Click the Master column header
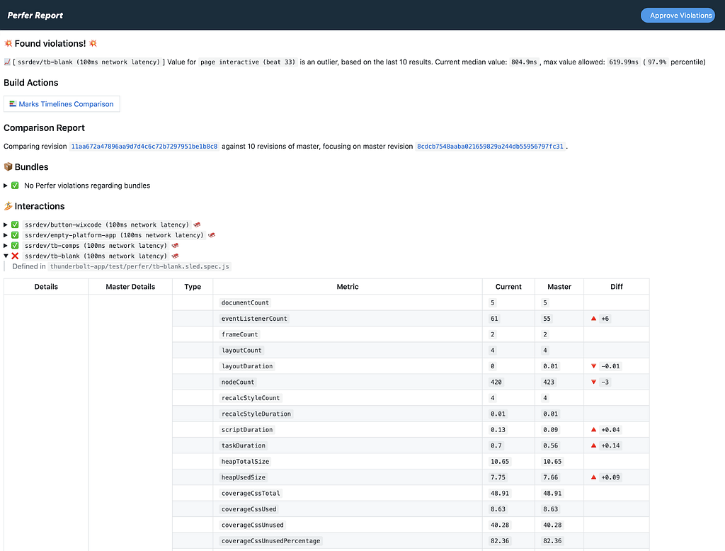 559,287
